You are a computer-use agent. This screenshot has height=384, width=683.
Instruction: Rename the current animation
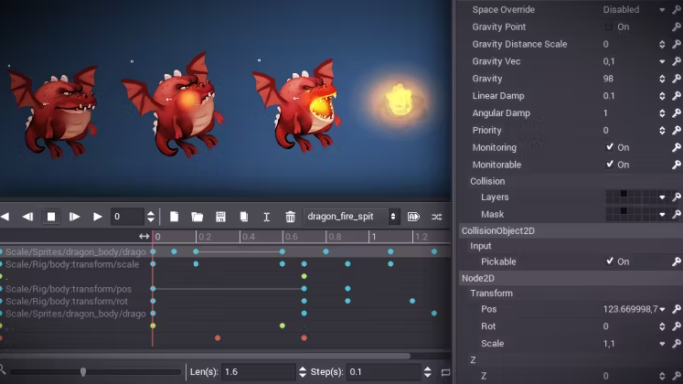click(x=267, y=217)
